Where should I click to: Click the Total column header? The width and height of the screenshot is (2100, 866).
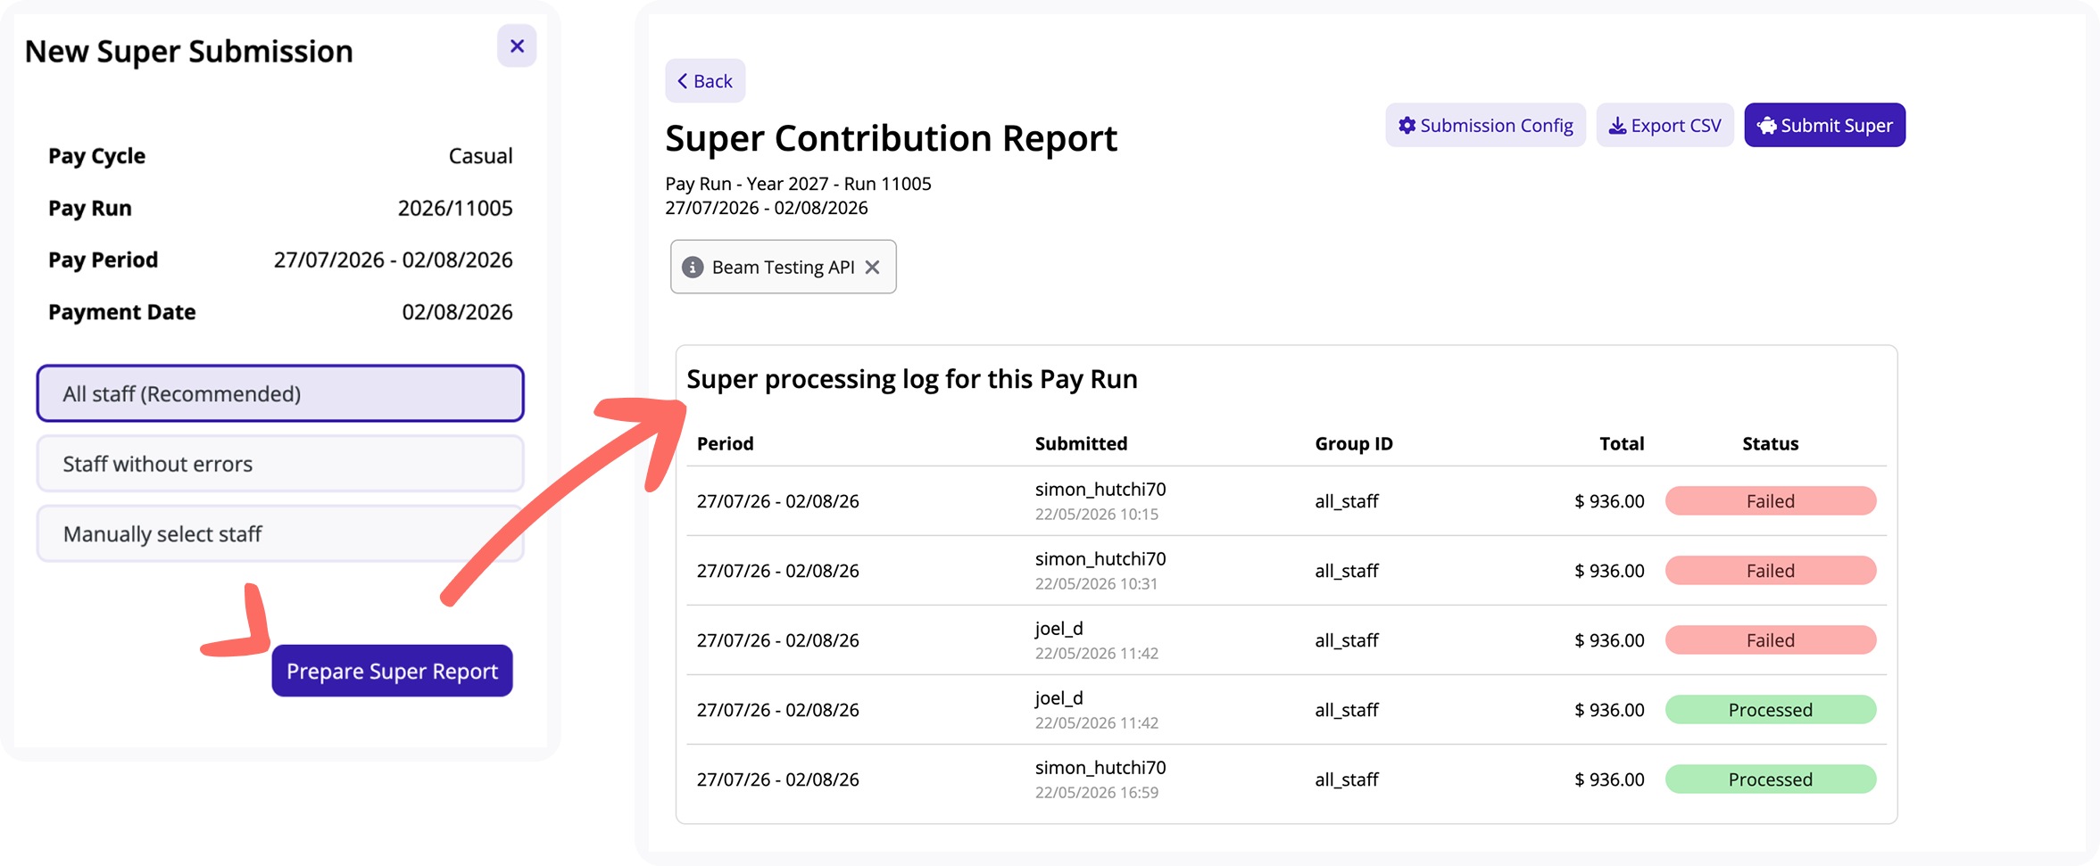[x=1621, y=443]
